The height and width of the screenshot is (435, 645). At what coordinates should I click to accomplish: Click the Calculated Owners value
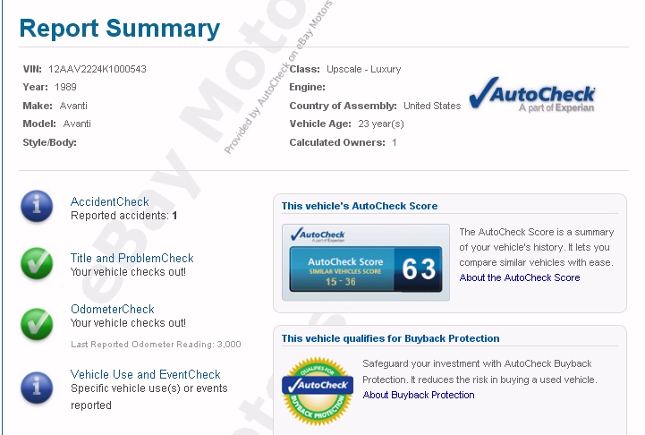tap(394, 142)
